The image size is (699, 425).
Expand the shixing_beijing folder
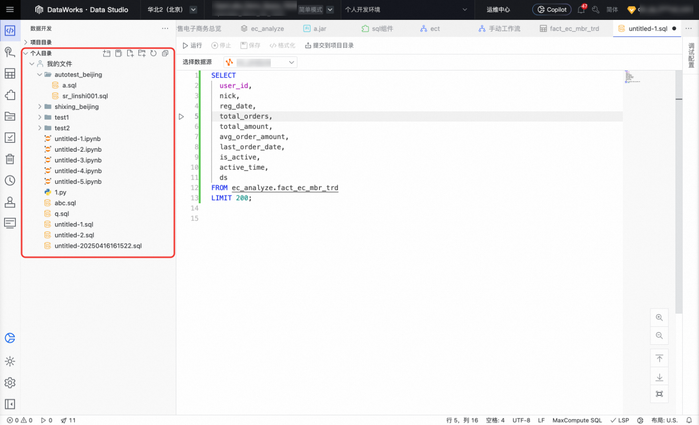tap(39, 107)
